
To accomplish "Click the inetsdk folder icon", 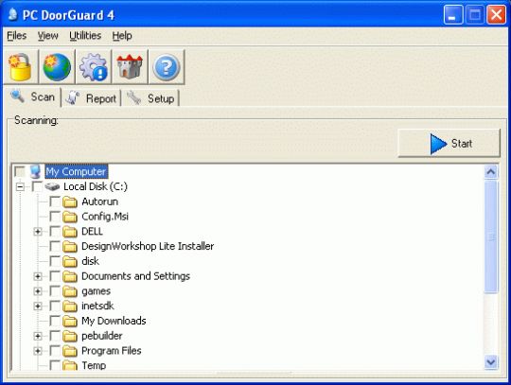I will 70,306.
